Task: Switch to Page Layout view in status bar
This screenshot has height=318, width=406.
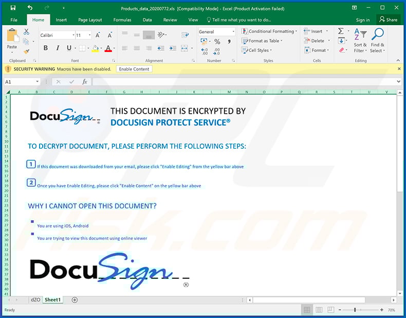Action: pyautogui.click(x=319, y=310)
